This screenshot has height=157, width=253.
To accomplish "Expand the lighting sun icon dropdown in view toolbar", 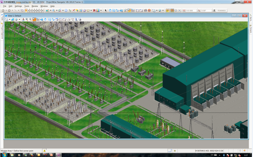I will (x=19, y=19).
